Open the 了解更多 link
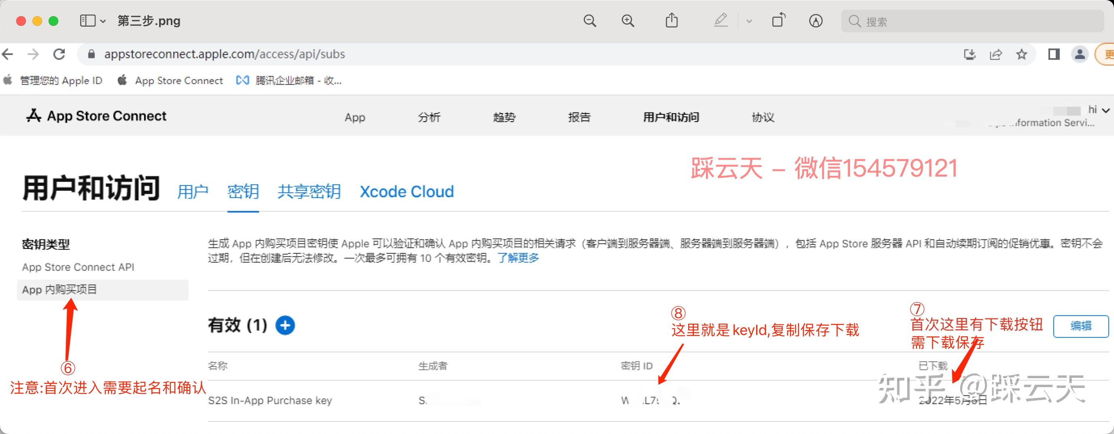The image size is (1114, 434). point(517,259)
